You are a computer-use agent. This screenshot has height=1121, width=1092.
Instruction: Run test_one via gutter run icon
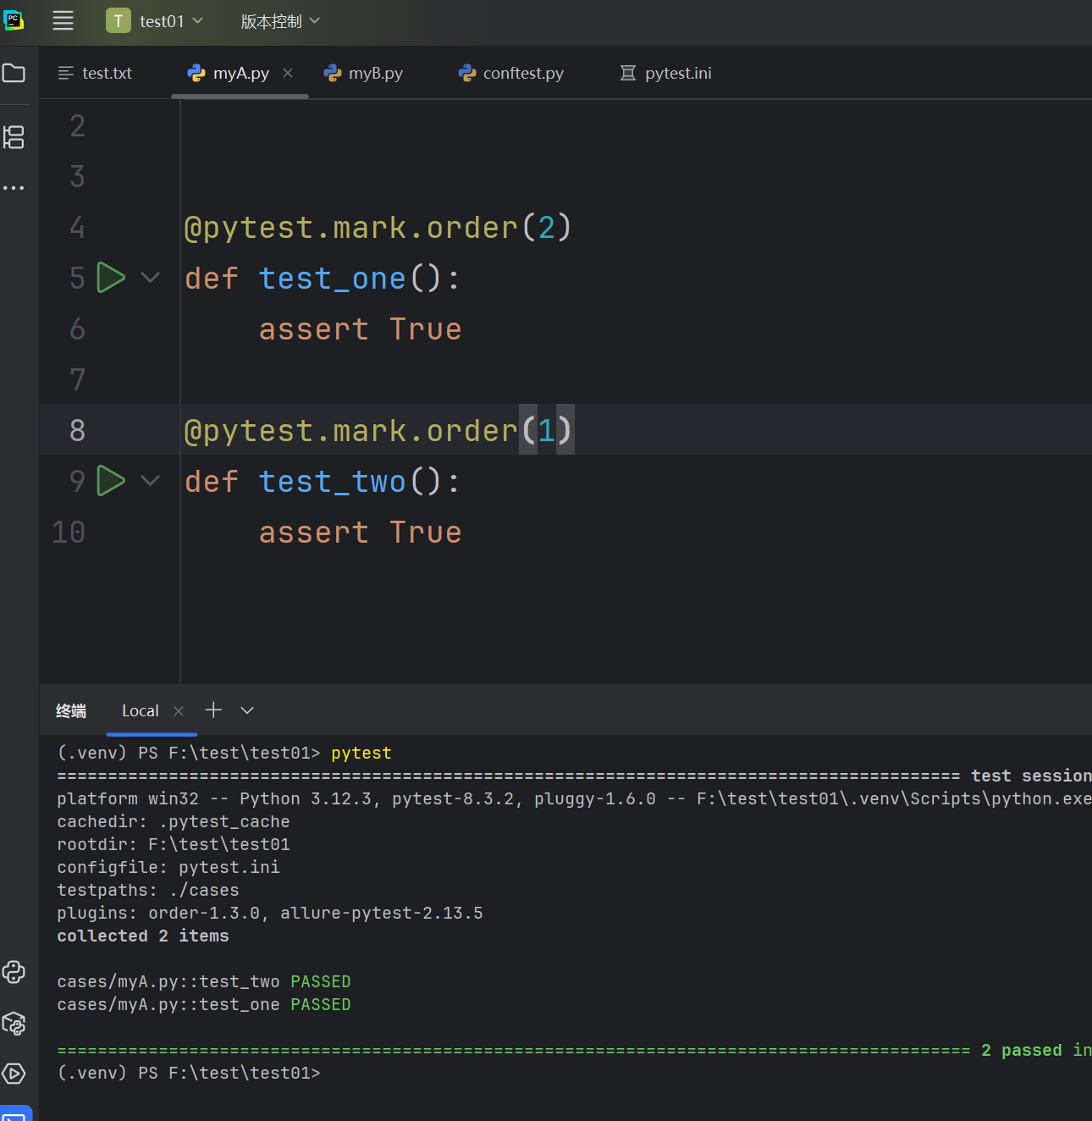click(x=111, y=278)
